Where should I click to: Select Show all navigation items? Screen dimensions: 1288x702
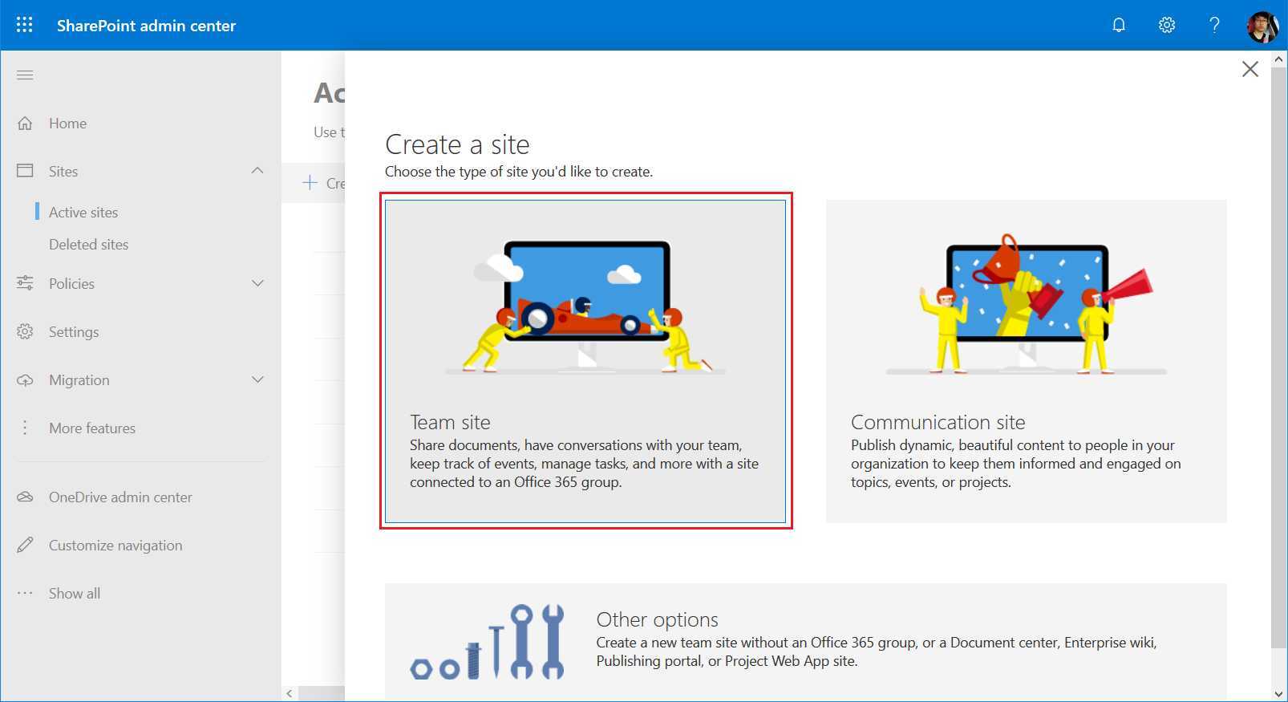point(75,594)
